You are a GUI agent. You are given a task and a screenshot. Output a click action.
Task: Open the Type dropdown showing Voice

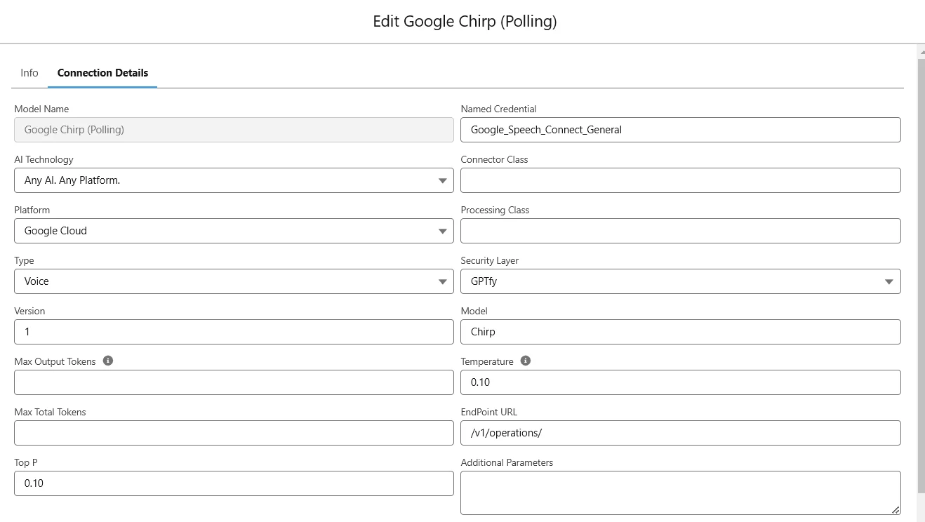(234, 281)
